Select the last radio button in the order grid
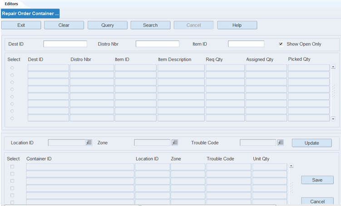Viewport: 341px width, 206px height. (x=12, y=119)
